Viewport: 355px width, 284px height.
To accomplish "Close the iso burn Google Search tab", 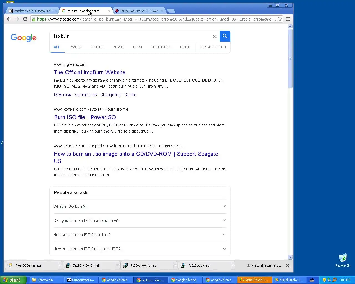I will click(108, 11).
